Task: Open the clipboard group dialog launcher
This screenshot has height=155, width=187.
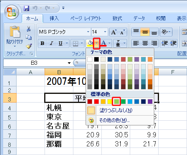Action: pyautogui.click(x=32, y=54)
